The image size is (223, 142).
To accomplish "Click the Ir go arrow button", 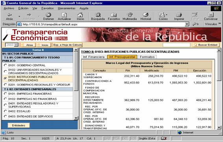I will tap(196, 24).
